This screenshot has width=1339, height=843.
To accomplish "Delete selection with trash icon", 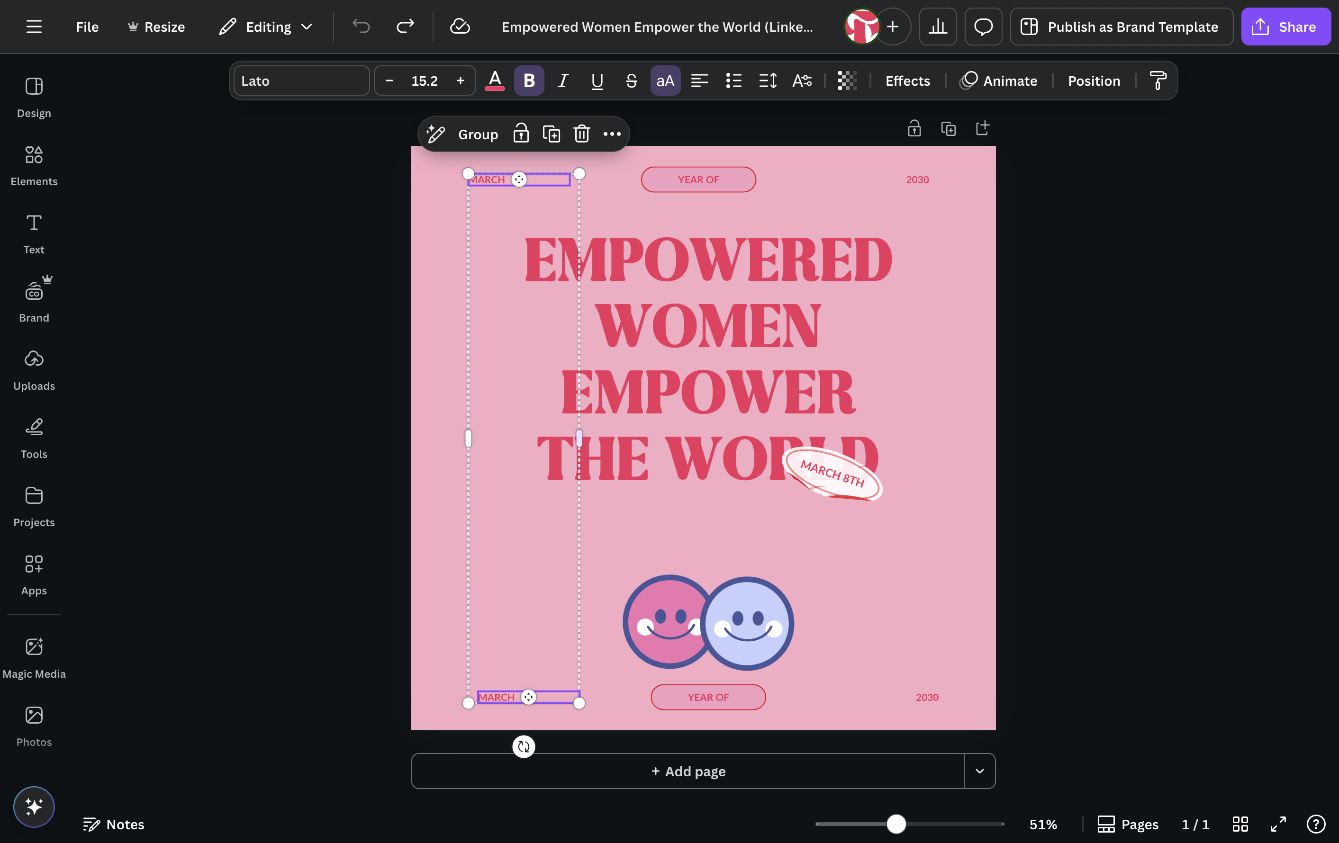I will pyautogui.click(x=582, y=134).
